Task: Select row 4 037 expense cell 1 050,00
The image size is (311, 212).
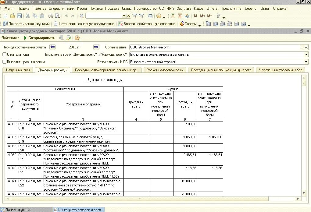Action: [185, 139]
